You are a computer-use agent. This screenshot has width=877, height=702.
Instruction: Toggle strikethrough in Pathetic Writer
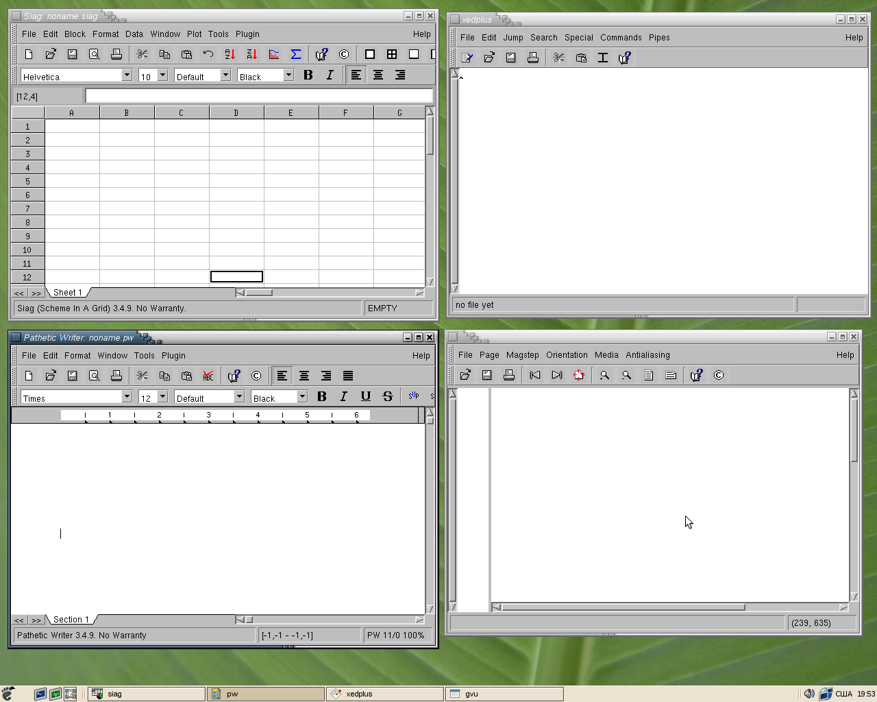388,396
